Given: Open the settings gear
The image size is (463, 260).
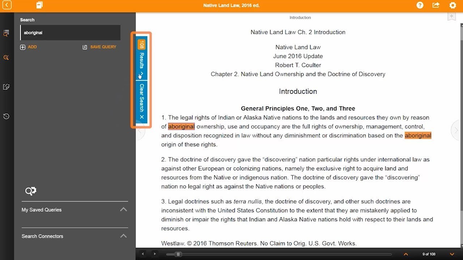Looking at the screenshot, I should [x=453, y=5].
